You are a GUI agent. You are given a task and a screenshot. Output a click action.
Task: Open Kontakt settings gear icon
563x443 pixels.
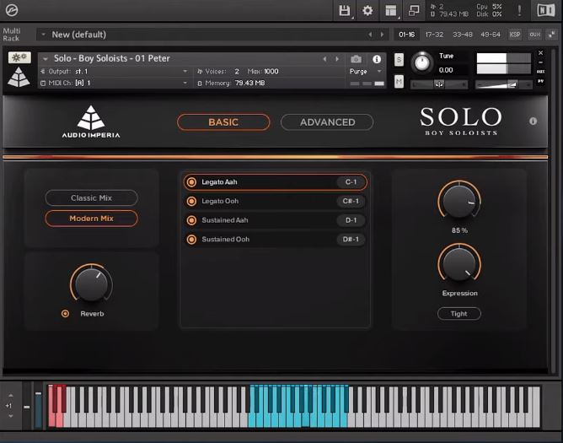click(x=367, y=10)
